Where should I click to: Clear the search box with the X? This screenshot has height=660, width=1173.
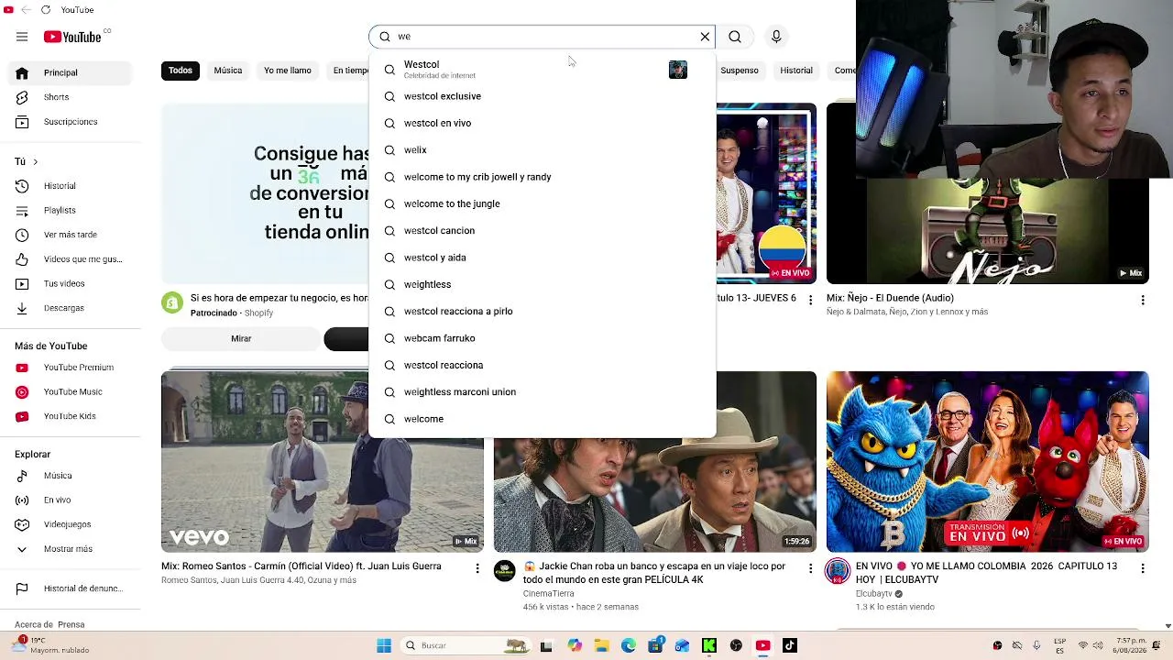pos(705,37)
